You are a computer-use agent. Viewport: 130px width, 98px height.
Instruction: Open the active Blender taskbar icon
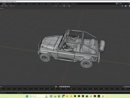pos(103,96)
